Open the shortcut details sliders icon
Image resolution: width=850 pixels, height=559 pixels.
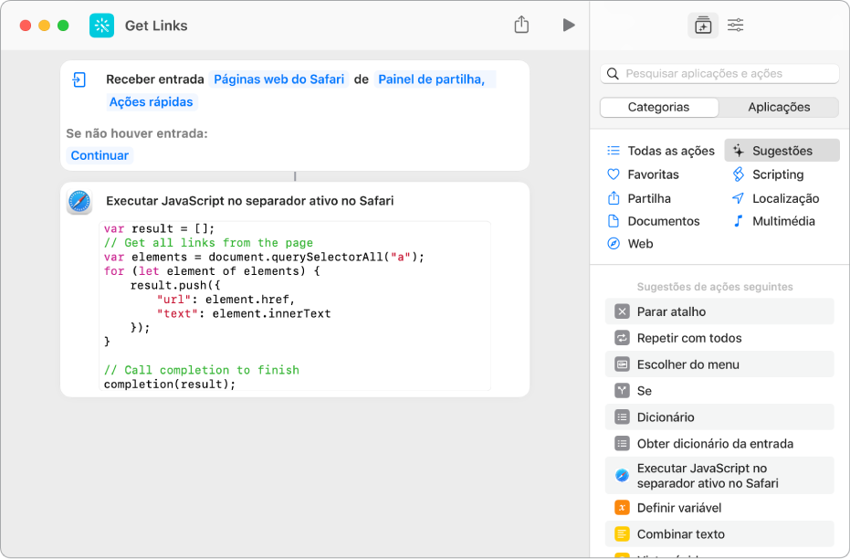[735, 25]
